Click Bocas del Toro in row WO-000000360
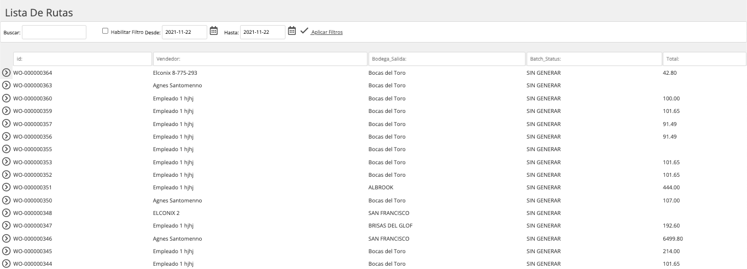Viewport: 747px width, 269px height. pyautogui.click(x=387, y=98)
